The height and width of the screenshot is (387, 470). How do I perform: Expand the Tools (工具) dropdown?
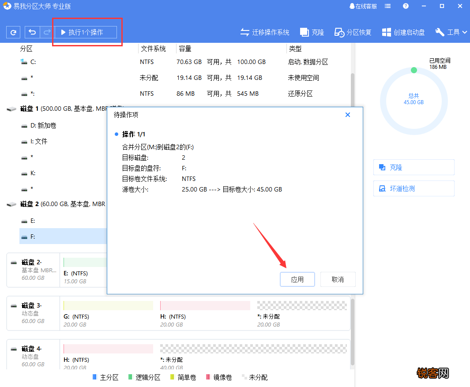point(451,32)
